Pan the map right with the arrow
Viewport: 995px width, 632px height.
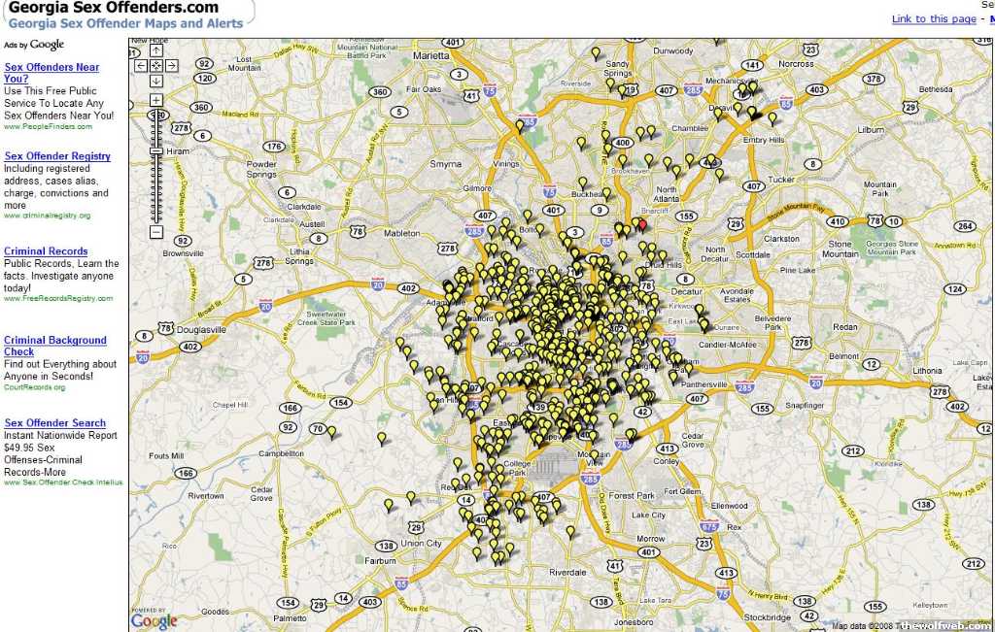(x=171, y=66)
